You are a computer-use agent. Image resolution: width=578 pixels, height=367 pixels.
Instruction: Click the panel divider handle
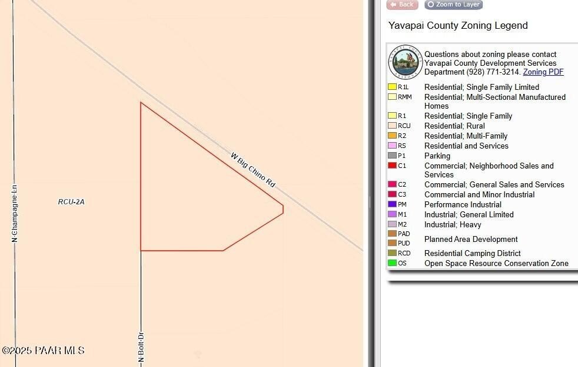coord(370,202)
